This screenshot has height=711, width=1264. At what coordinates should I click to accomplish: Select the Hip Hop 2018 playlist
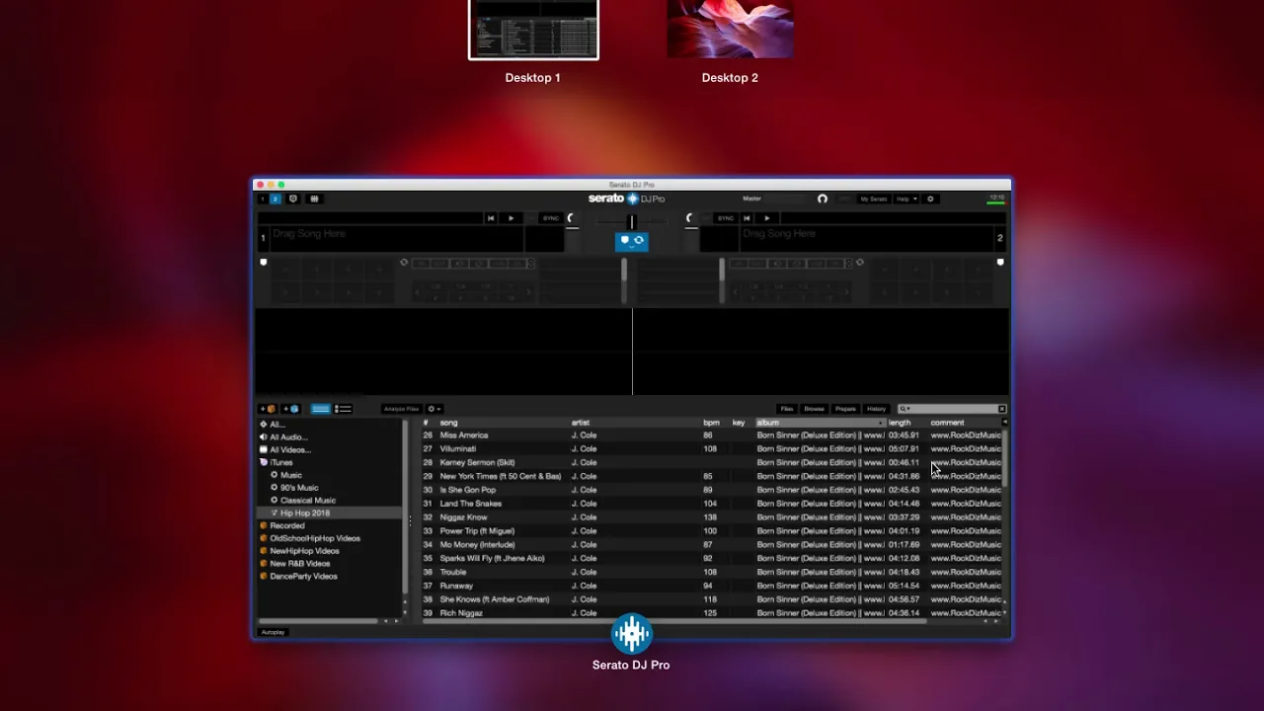(x=305, y=513)
